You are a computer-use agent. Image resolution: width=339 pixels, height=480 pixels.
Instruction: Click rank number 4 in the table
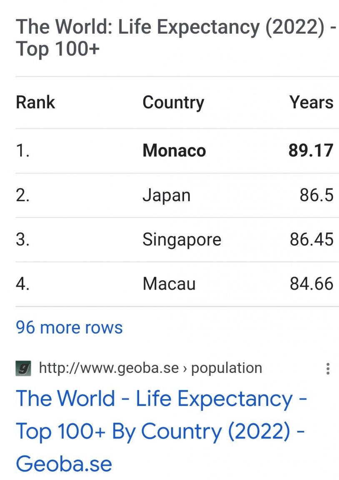[22, 284]
